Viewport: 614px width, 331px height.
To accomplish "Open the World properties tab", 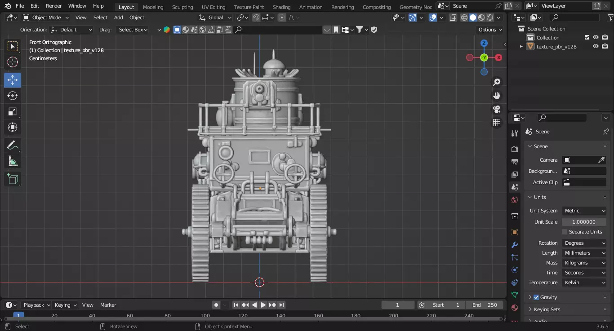I will (x=515, y=200).
